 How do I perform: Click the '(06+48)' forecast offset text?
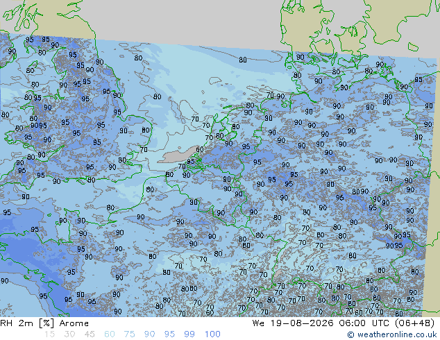pyautogui.click(x=414, y=323)
